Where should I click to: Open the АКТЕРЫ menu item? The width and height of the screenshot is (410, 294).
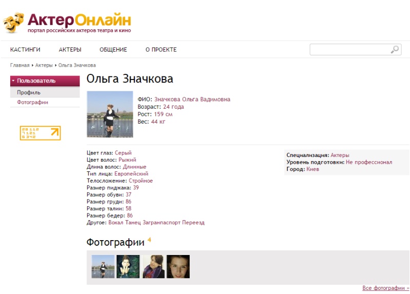point(70,49)
